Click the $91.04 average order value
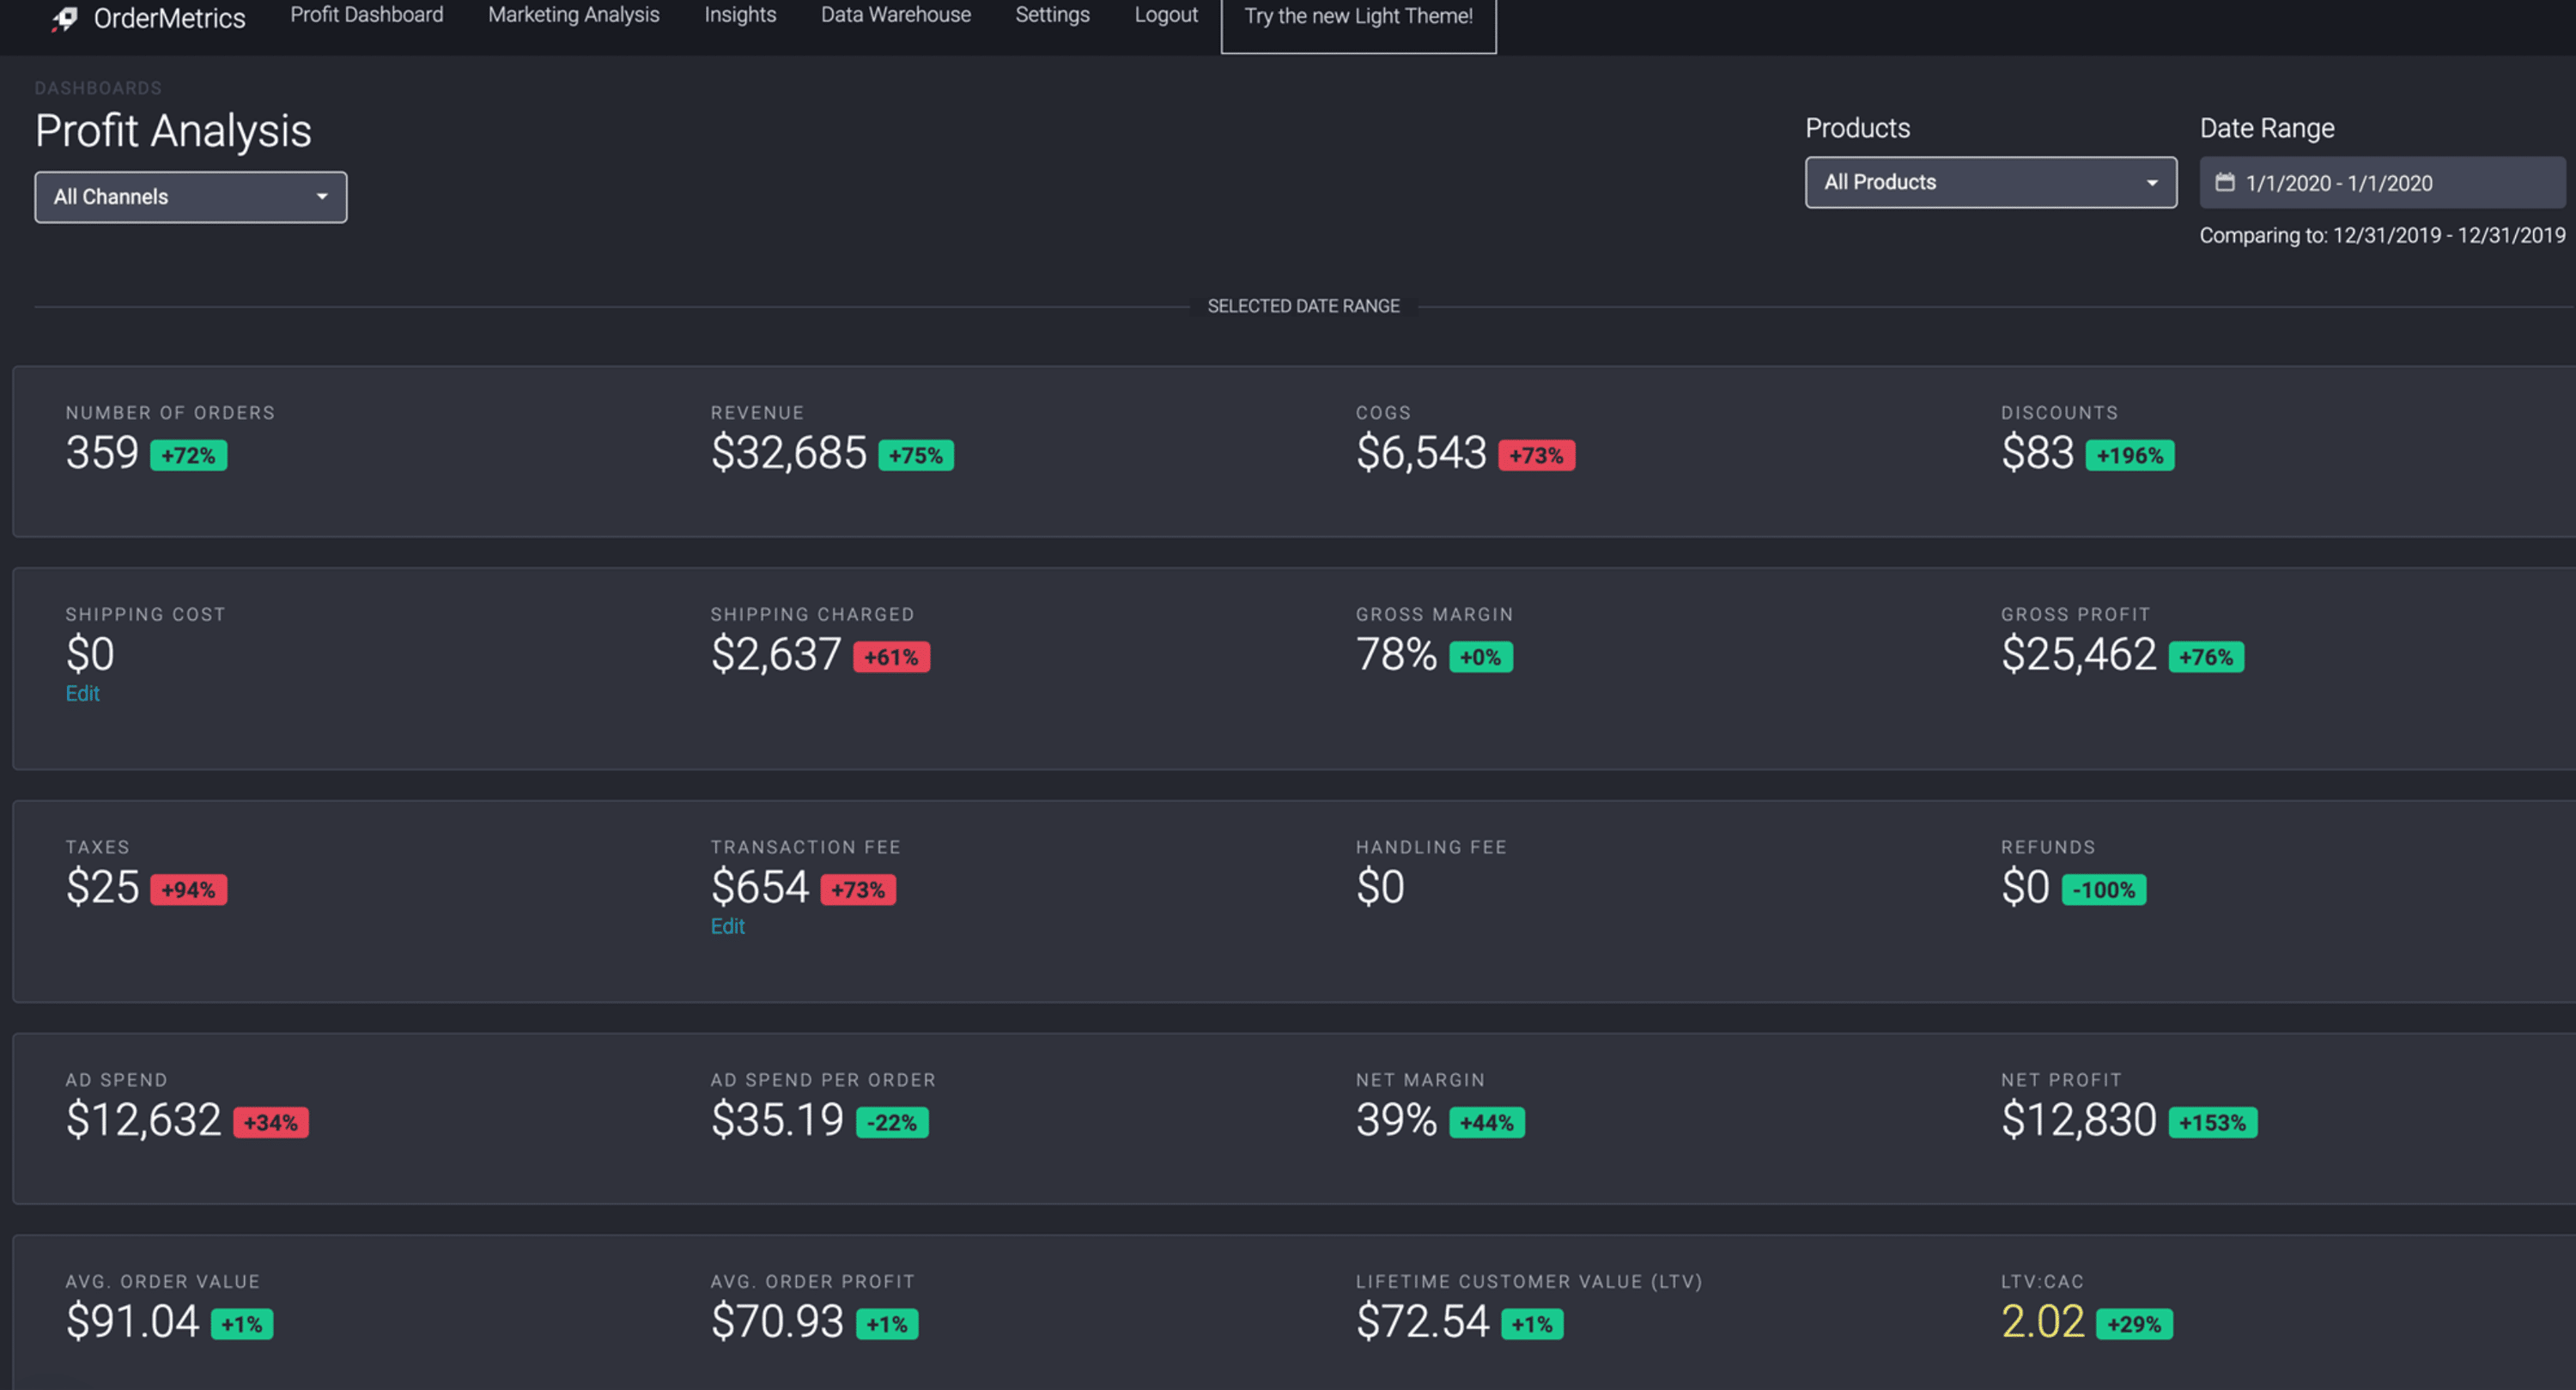This screenshot has height=1390, width=2576. (x=132, y=1321)
